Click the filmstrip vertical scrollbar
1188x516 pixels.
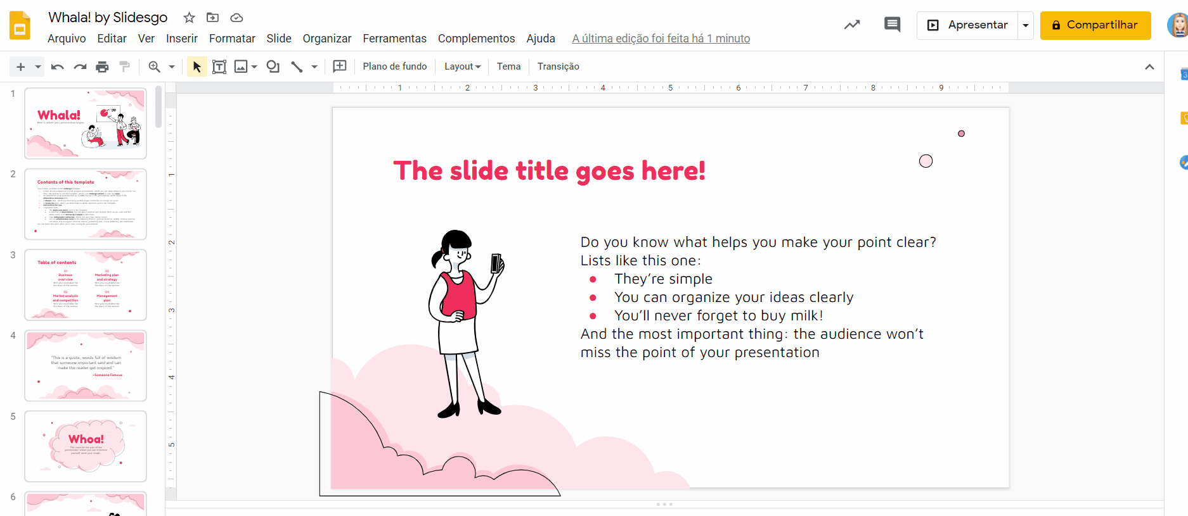coord(158,108)
